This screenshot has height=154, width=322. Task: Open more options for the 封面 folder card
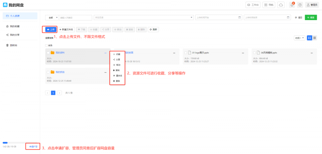click(x=174, y=53)
